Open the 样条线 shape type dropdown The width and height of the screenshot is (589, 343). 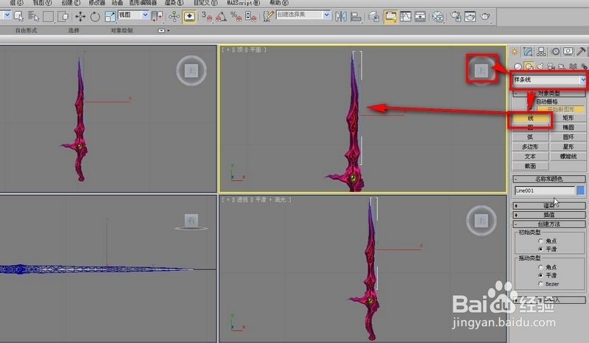(x=549, y=79)
